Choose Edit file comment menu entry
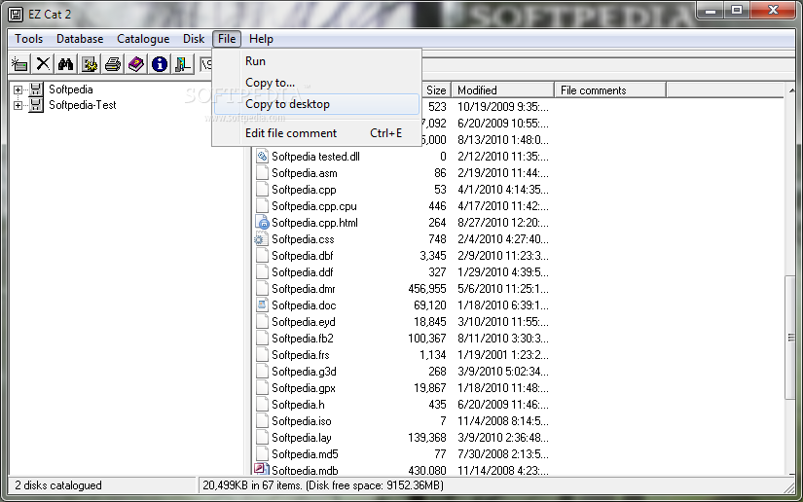 pos(317,133)
